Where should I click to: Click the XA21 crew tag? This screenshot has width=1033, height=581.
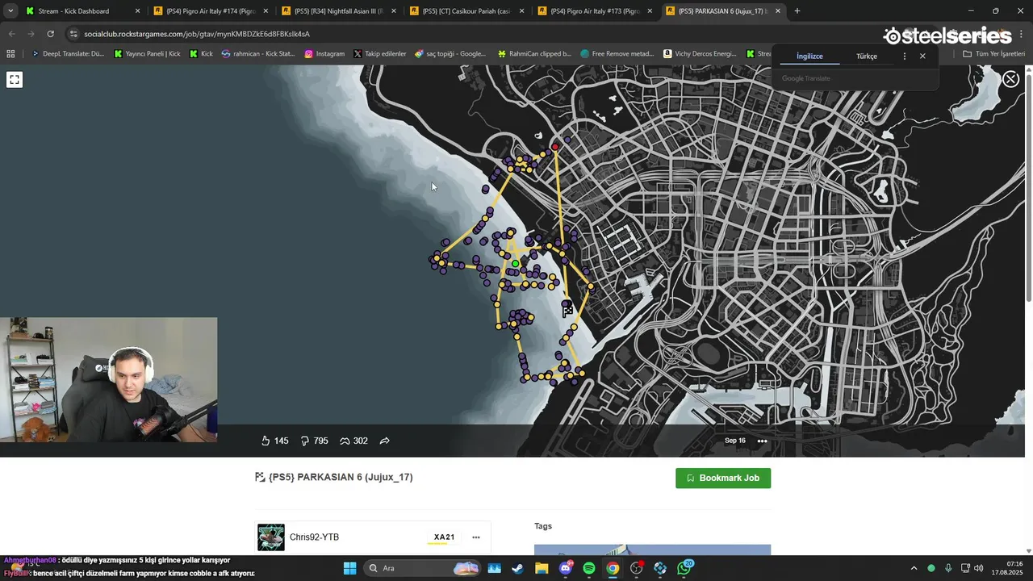tap(444, 537)
